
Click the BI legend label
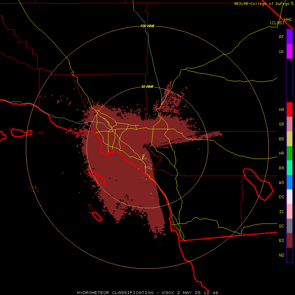tap(282, 241)
